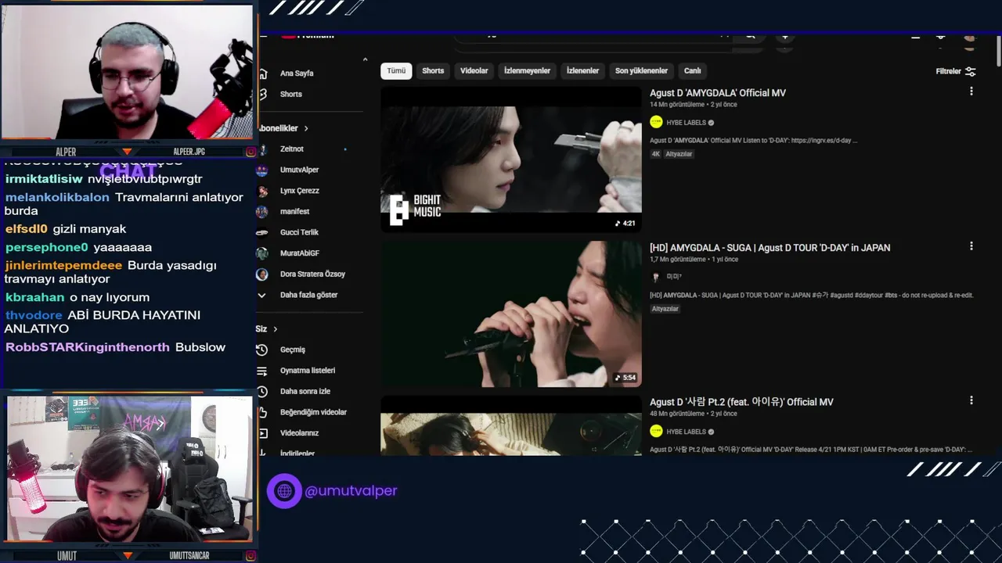Viewport: 1002px width, 563px height.
Task: Click chat username melankolikbalon
Action: tap(57, 197)
